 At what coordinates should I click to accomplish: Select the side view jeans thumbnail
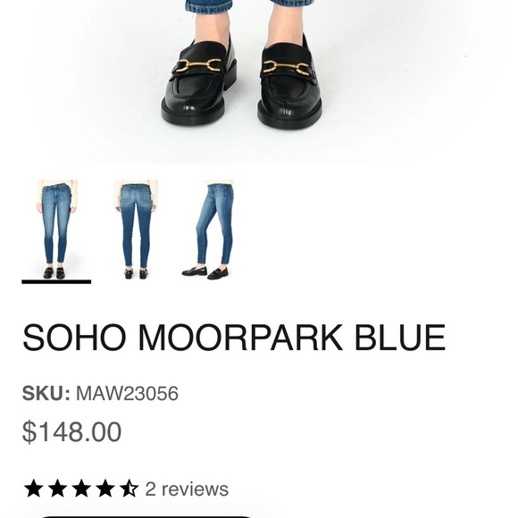click(x=209, y=230)
